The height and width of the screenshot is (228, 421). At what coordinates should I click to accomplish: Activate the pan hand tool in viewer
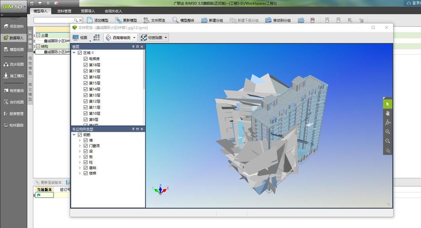(388, 114)
